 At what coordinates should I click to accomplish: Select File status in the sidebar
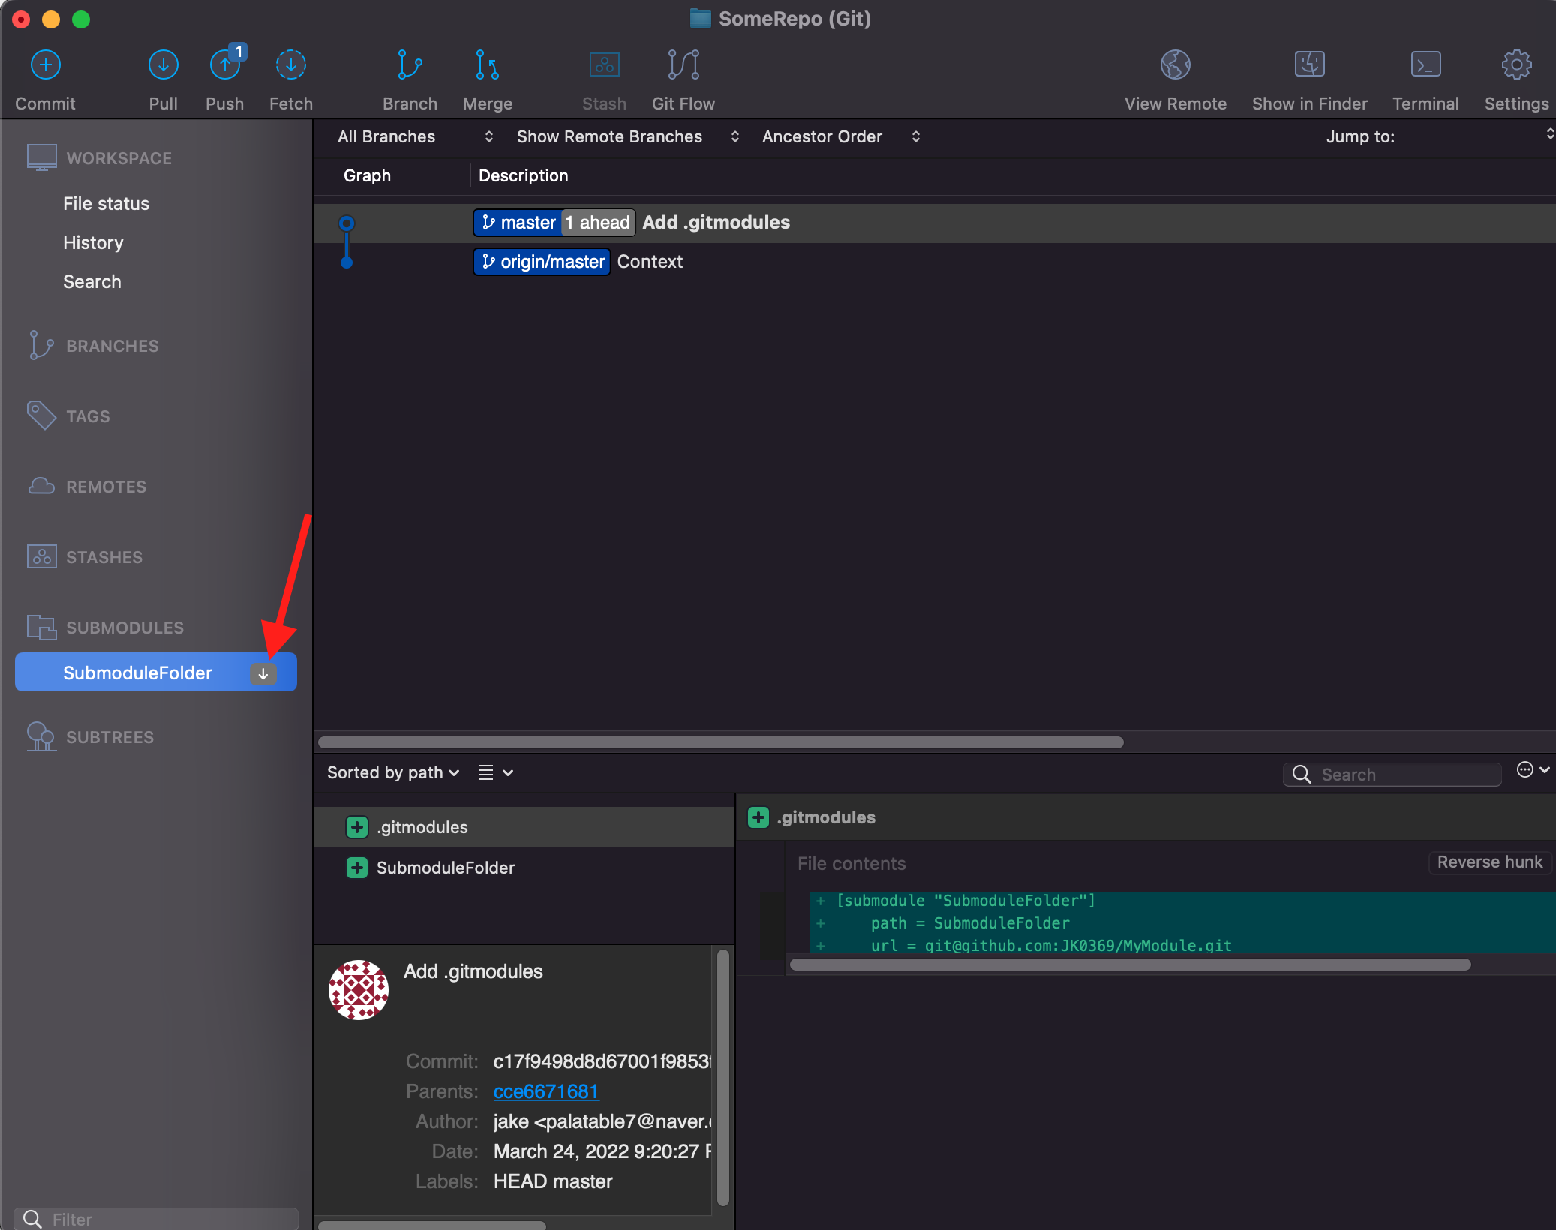[x=106, y=204]
